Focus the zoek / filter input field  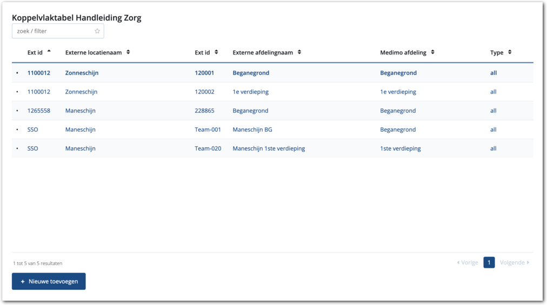click(x=53, y=31)
